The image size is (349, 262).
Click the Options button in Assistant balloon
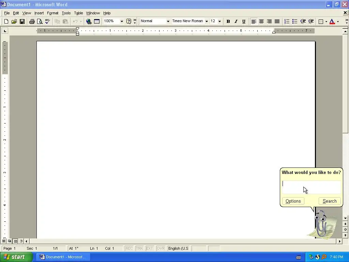coord(293,201)
